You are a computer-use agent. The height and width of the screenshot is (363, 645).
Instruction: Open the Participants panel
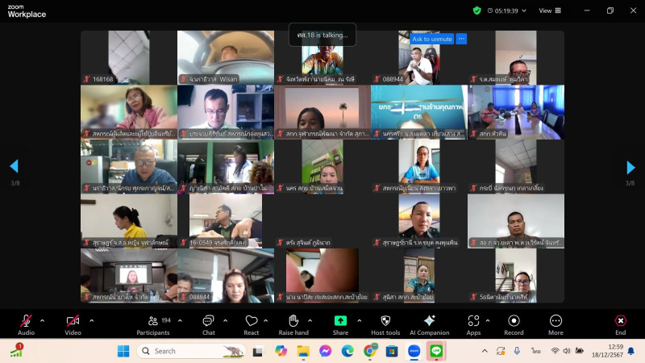click(153, 324)
